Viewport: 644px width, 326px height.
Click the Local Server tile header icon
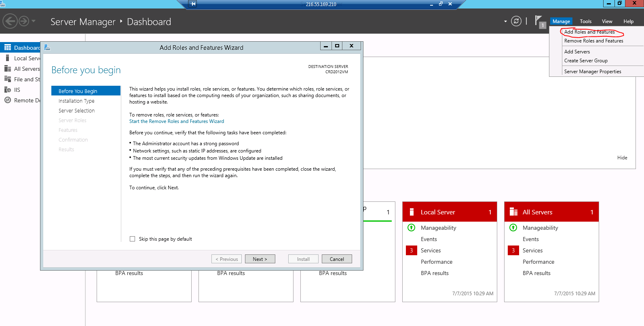(x=412, y=212)
